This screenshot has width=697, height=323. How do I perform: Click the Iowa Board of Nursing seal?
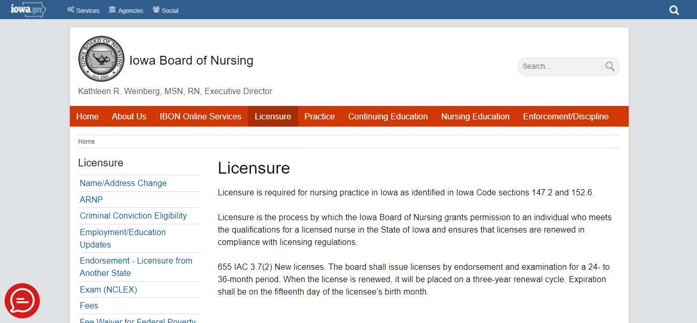(x=101, y=59)
